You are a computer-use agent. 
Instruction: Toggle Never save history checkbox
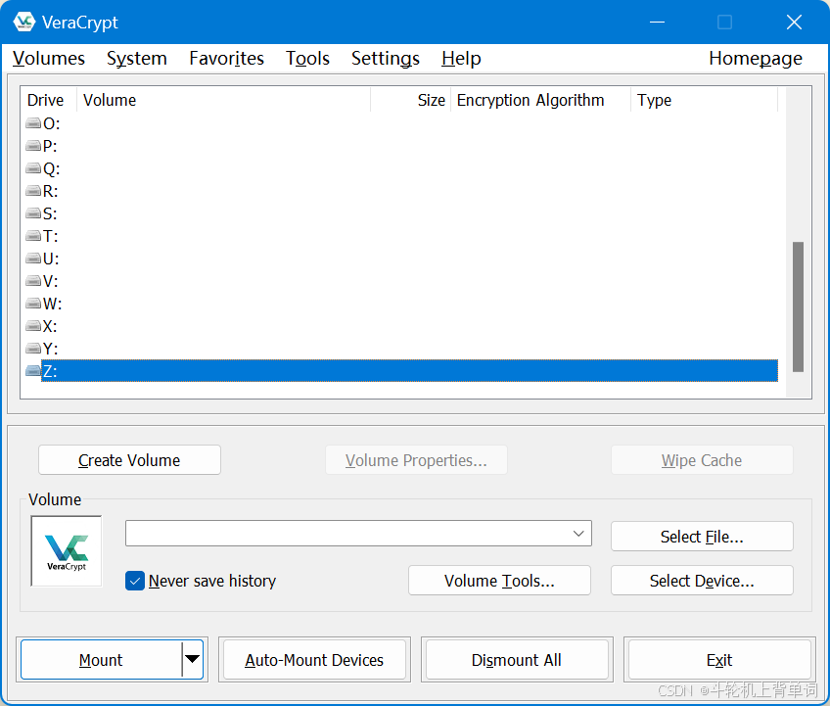point(135,581)
